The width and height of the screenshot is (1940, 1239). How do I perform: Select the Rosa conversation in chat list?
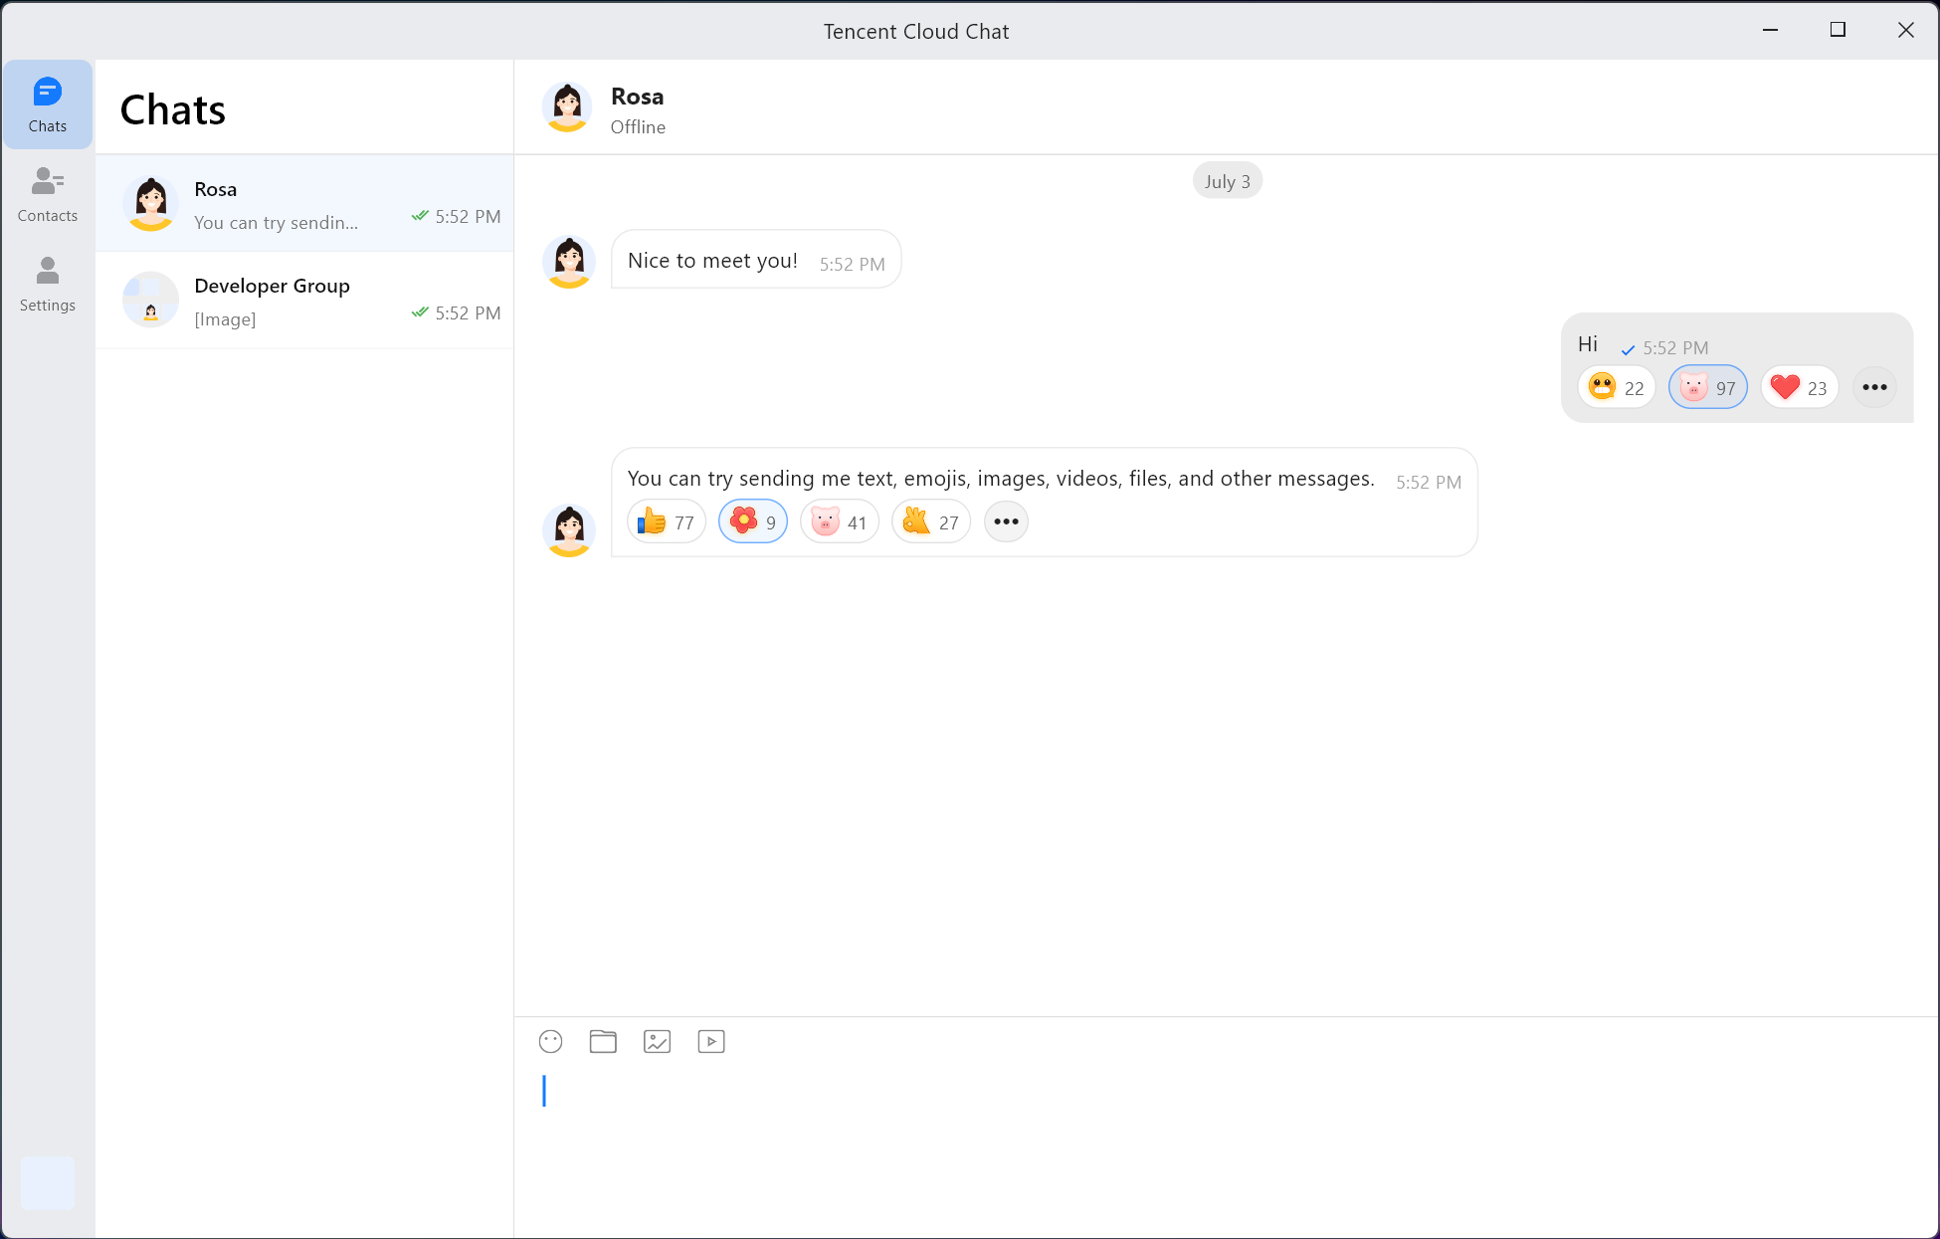coord(304,203)
